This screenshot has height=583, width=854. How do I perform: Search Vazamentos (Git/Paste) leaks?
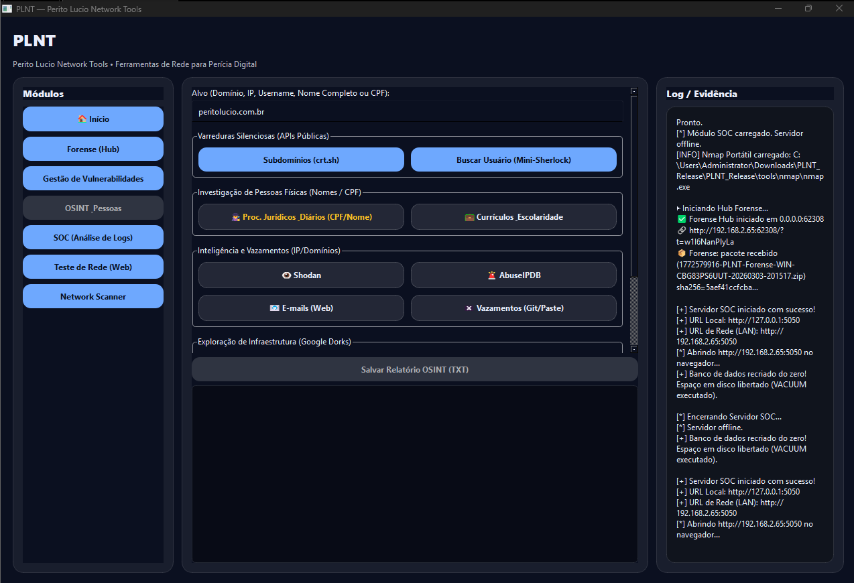pyautogui.click(x=513, y=308)
